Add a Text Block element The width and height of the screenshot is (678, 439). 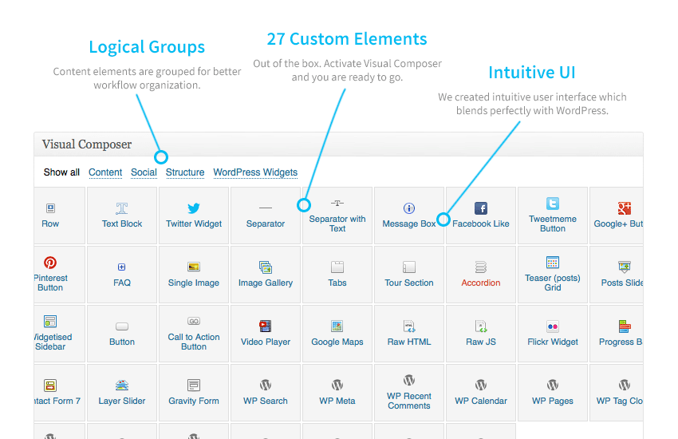pyautogui.click(x=122, y=216)
